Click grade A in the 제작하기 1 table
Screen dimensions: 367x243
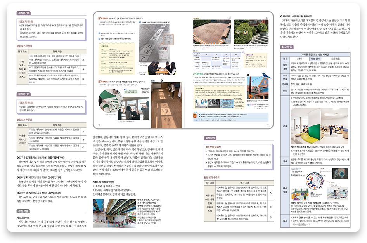tap(83, 60)
